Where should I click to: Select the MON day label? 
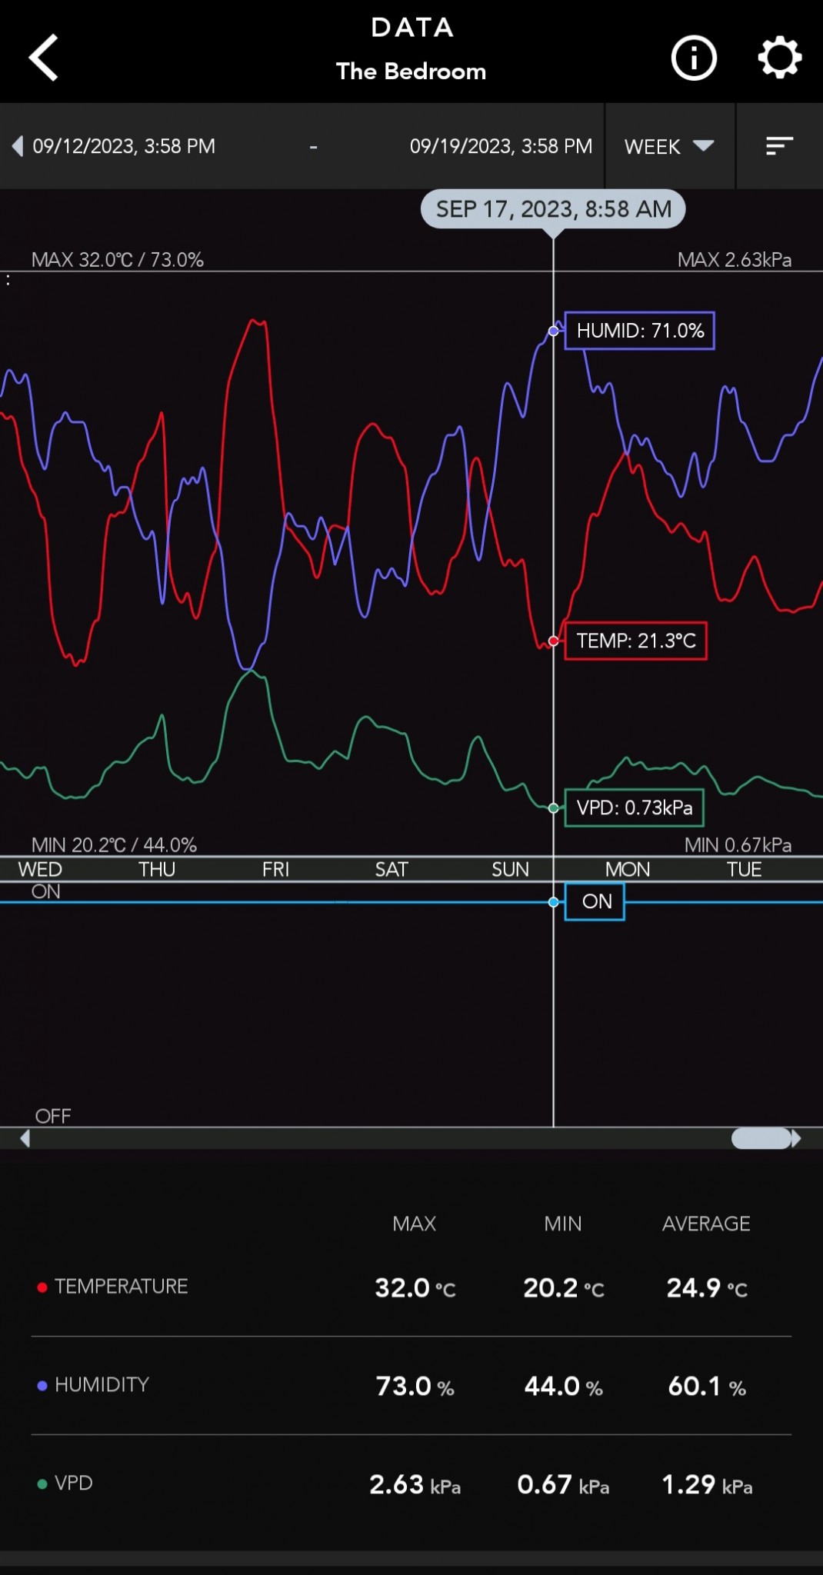(627, 870)
